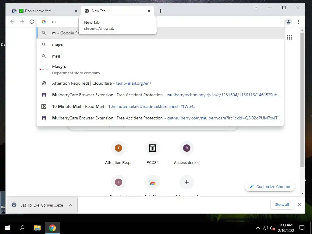Image resolution: width=312 pixels, height=234 pixels.
Task: Click the magnifier icon beside msn
Action: [44, 56]
